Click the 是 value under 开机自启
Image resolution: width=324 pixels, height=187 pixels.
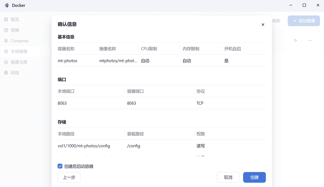click(226, 61)
